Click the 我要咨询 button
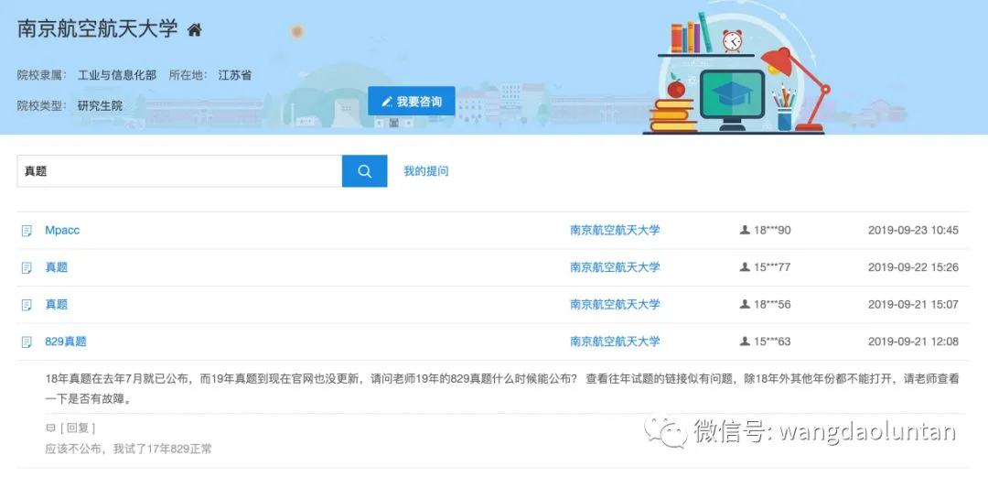The height and width of the screenshot is (477, 988). point(412,101)
